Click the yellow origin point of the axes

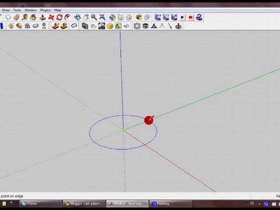coord(123,130)
